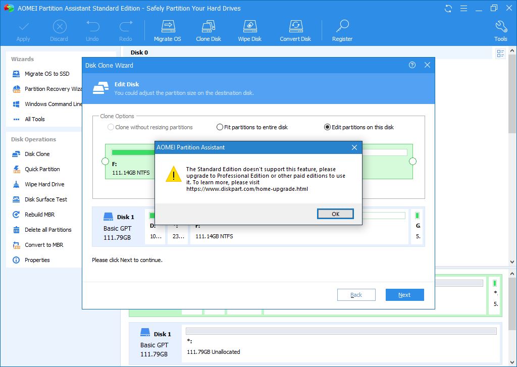
Task: Click the refresh icon in title bar
Action: point(448,9)
